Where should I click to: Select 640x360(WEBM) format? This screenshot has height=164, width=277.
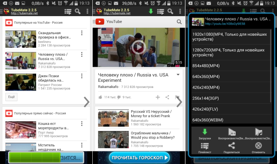point(232,119)
